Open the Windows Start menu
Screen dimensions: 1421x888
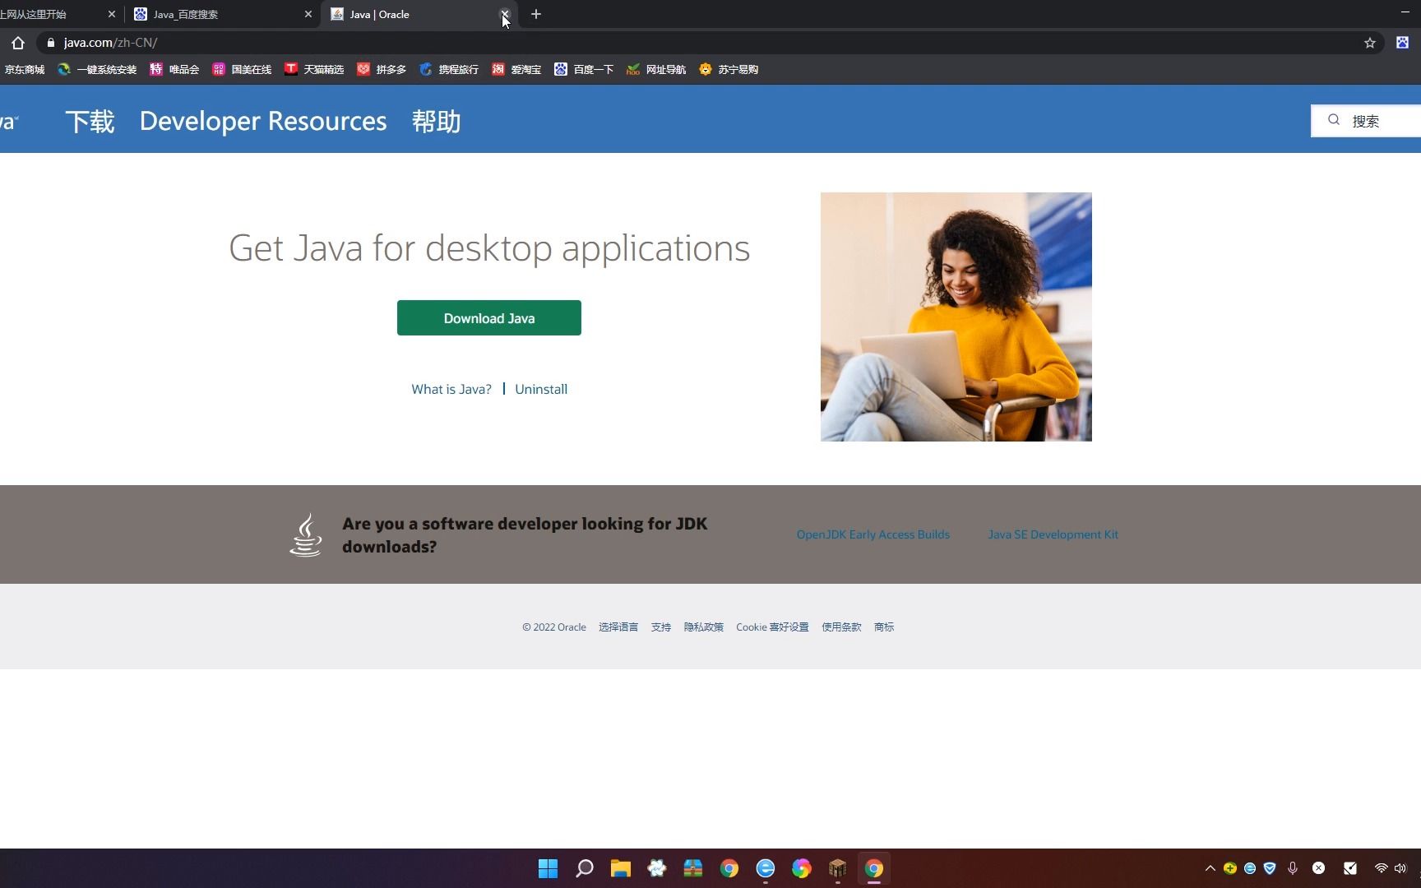click(x=548, y=868)
